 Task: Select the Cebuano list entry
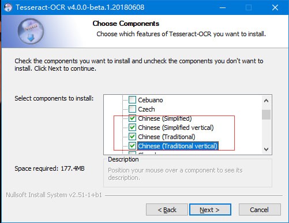pos(151,100)
